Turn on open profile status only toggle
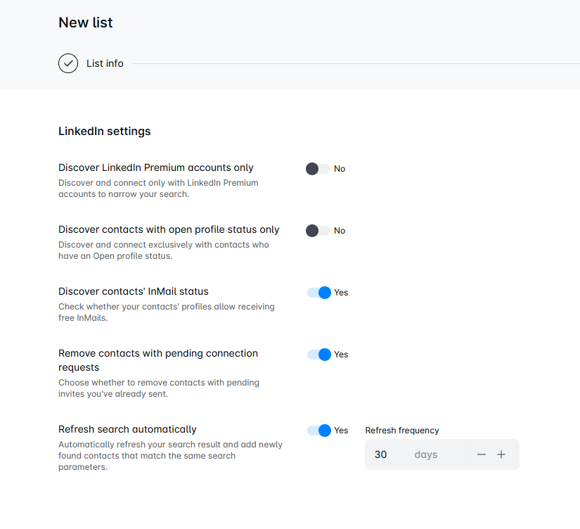This screenshot has height=529, width=580. click(x=318, y=231)
